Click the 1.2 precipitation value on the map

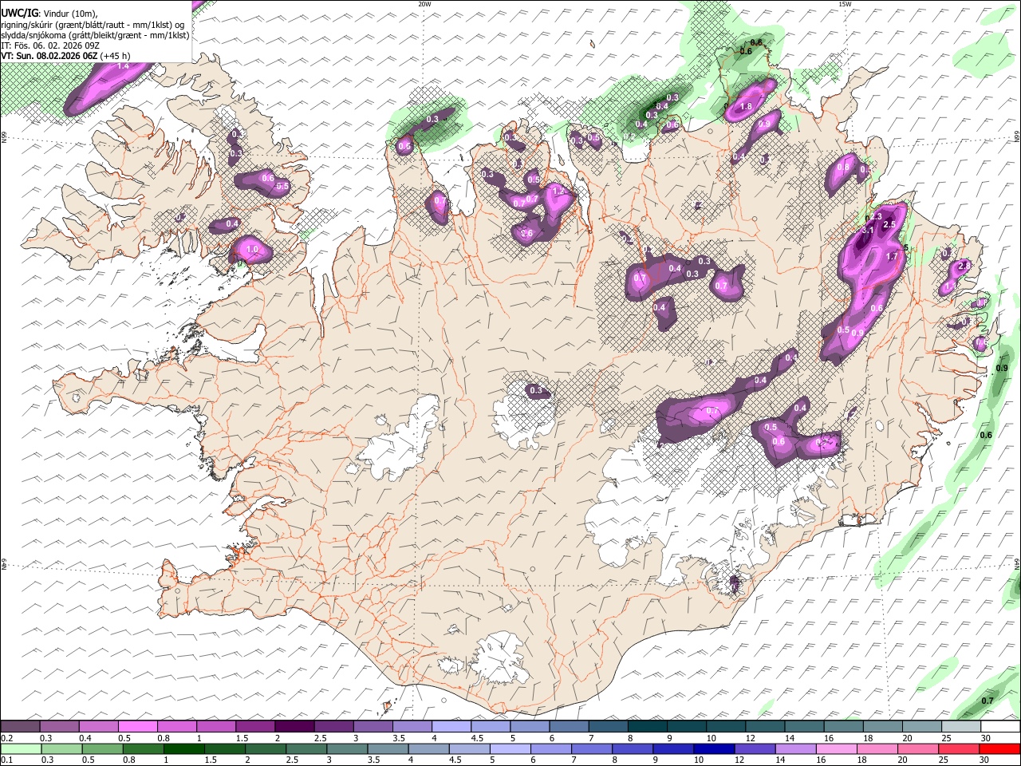558,191
